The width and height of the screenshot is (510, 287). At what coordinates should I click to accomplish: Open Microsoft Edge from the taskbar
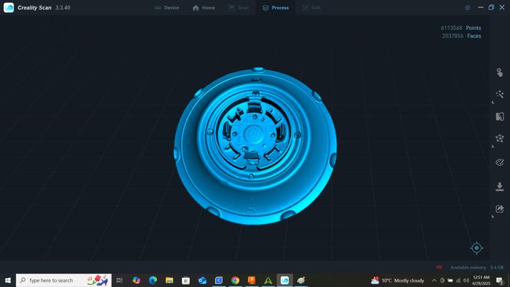153,280
